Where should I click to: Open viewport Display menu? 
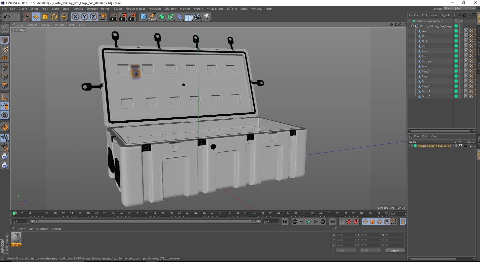pyautogui.click(x=45, y=25)
